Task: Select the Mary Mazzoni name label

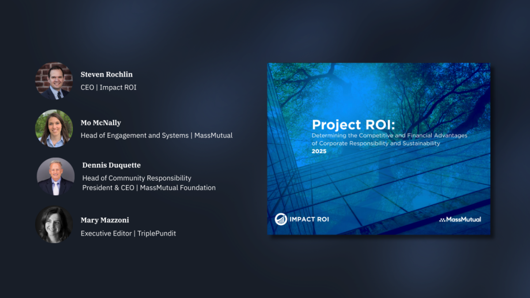Action: pyautogui.click(x=105, y=220)
